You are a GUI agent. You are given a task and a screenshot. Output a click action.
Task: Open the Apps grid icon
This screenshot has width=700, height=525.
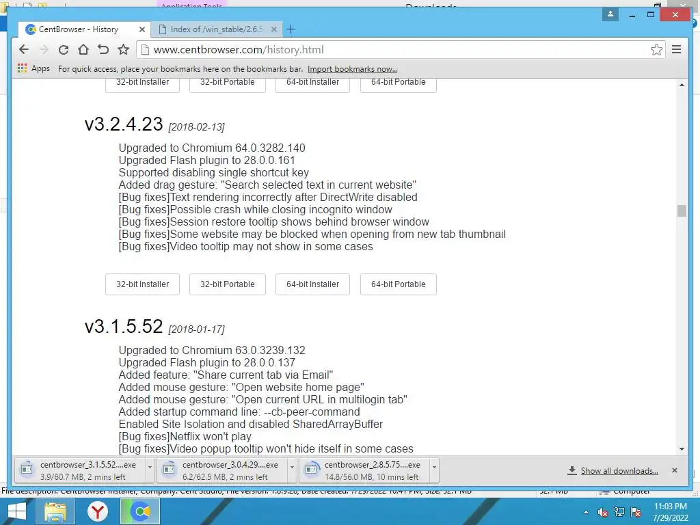tap(22, 68)
